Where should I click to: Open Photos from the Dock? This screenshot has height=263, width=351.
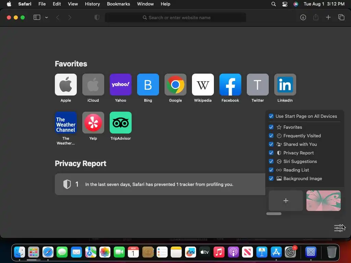coord(105,252)
